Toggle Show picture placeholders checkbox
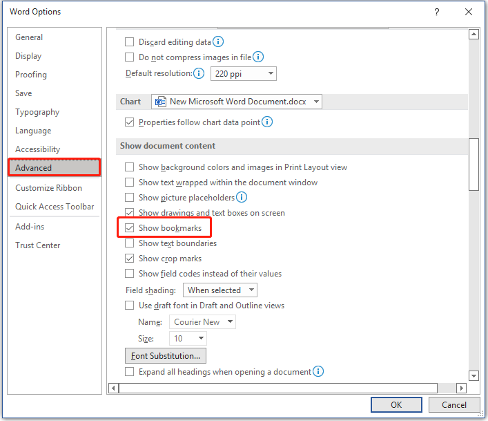The image size is (488, 421). click(x=130, y=197)
